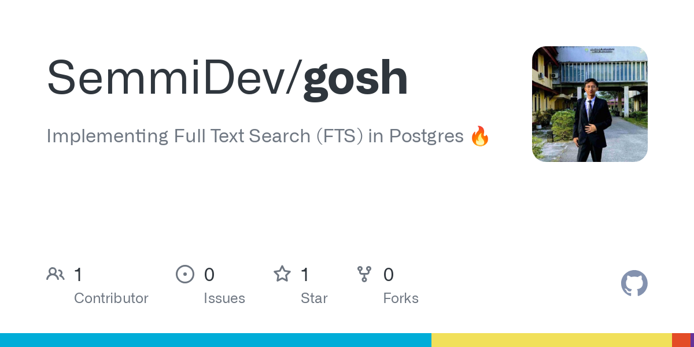Select the Issues label text

(x=224, y=298)
